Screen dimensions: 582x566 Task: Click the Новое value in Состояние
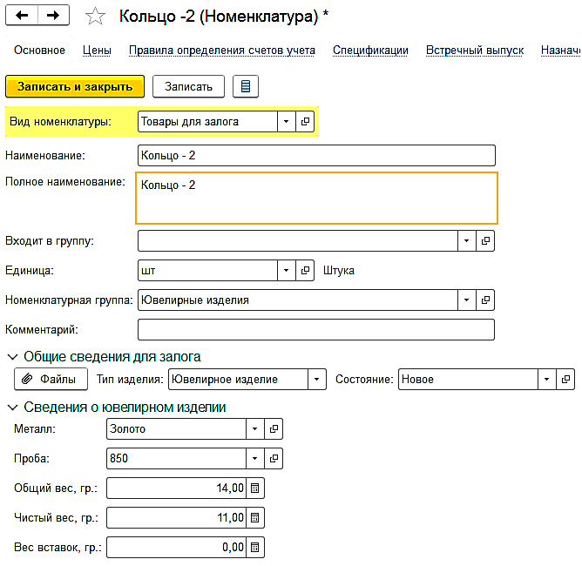[x=417, y=379]
